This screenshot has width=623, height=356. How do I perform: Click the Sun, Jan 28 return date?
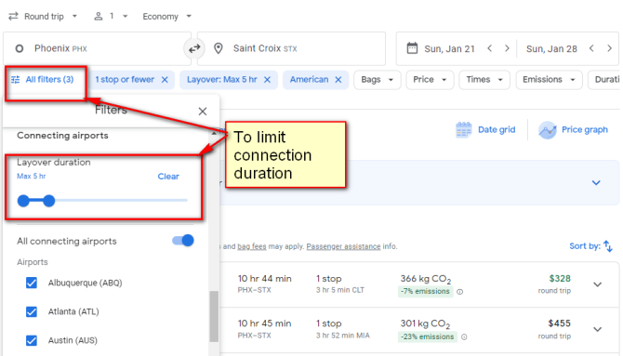[x=551, y=49]
